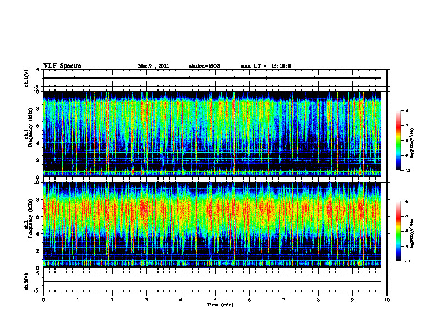
Task: Click the ch.1 frequency tick label '6'
Action: point(38,126)
